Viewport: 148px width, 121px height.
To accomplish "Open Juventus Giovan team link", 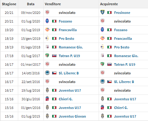I will pyautogui.click(x=72, y=116).
